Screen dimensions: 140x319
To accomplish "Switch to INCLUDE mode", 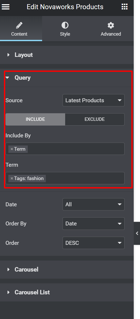I will tap(35, 119).
